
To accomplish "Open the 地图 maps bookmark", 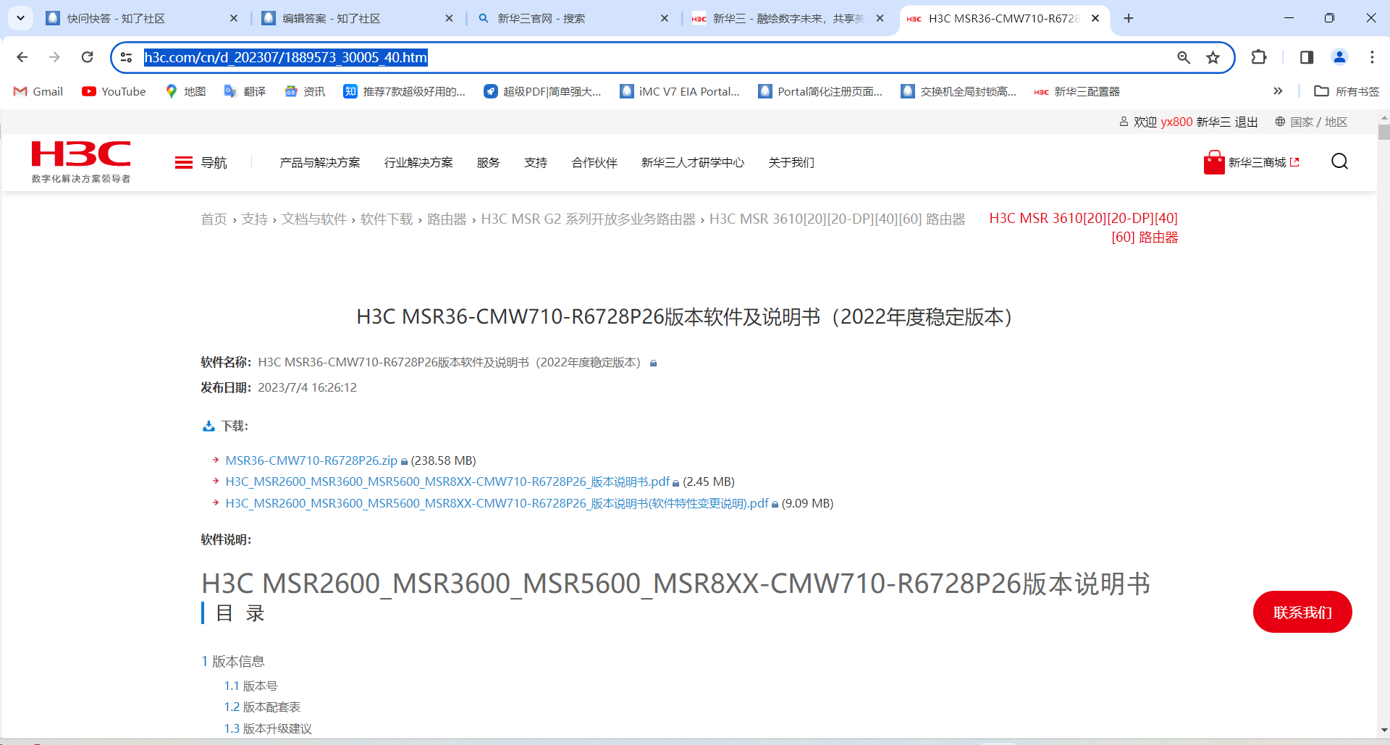I will click(x=185, y=91).
